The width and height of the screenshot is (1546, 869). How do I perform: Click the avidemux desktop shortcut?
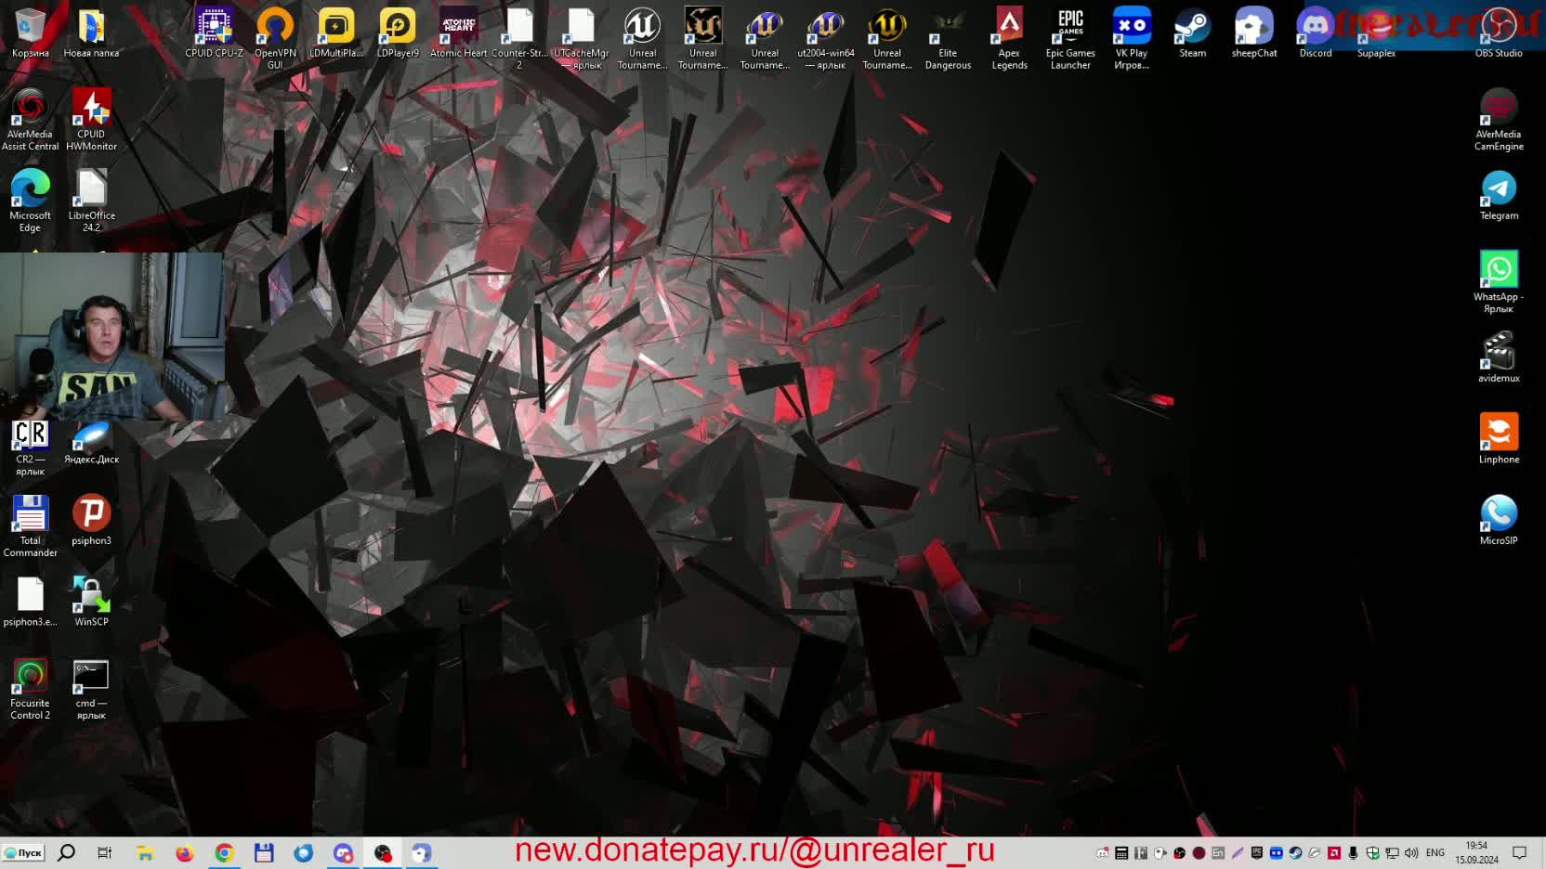tap(1499, 357)
